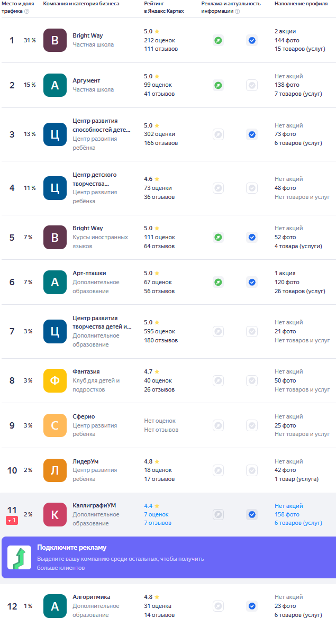Screen dimensions: 336x627
Task: Click the Арт-пташки company name
Action: (x=89, y=273)
